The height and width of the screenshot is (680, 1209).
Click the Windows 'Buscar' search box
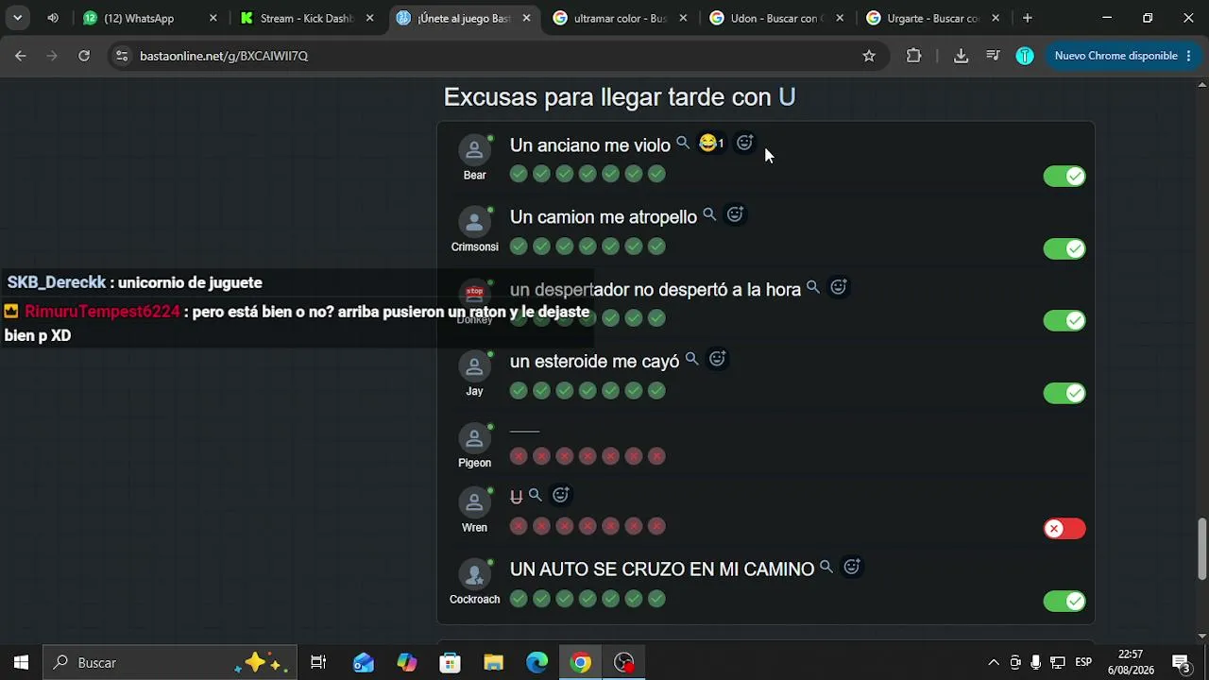coord(170,663)
